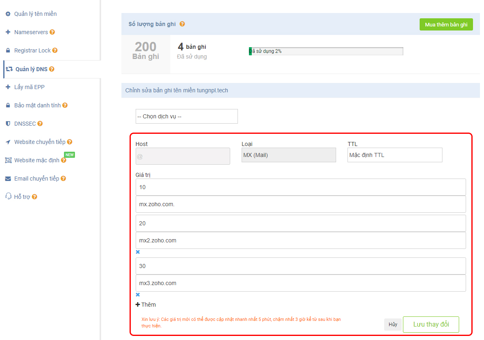Click the lock icon beside Registrar Lock
The height and width of the screenshot is (340, 484).
(8, 50)
